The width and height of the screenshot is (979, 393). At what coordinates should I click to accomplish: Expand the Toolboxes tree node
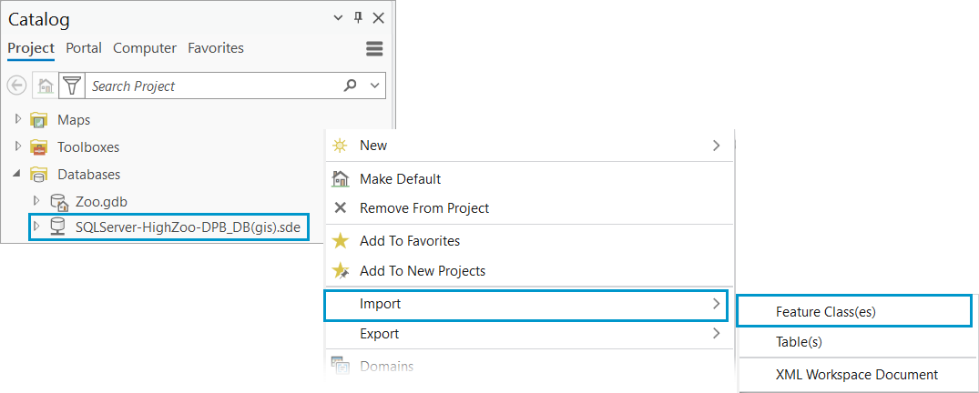pyautogui.click(x=17, y=146)
